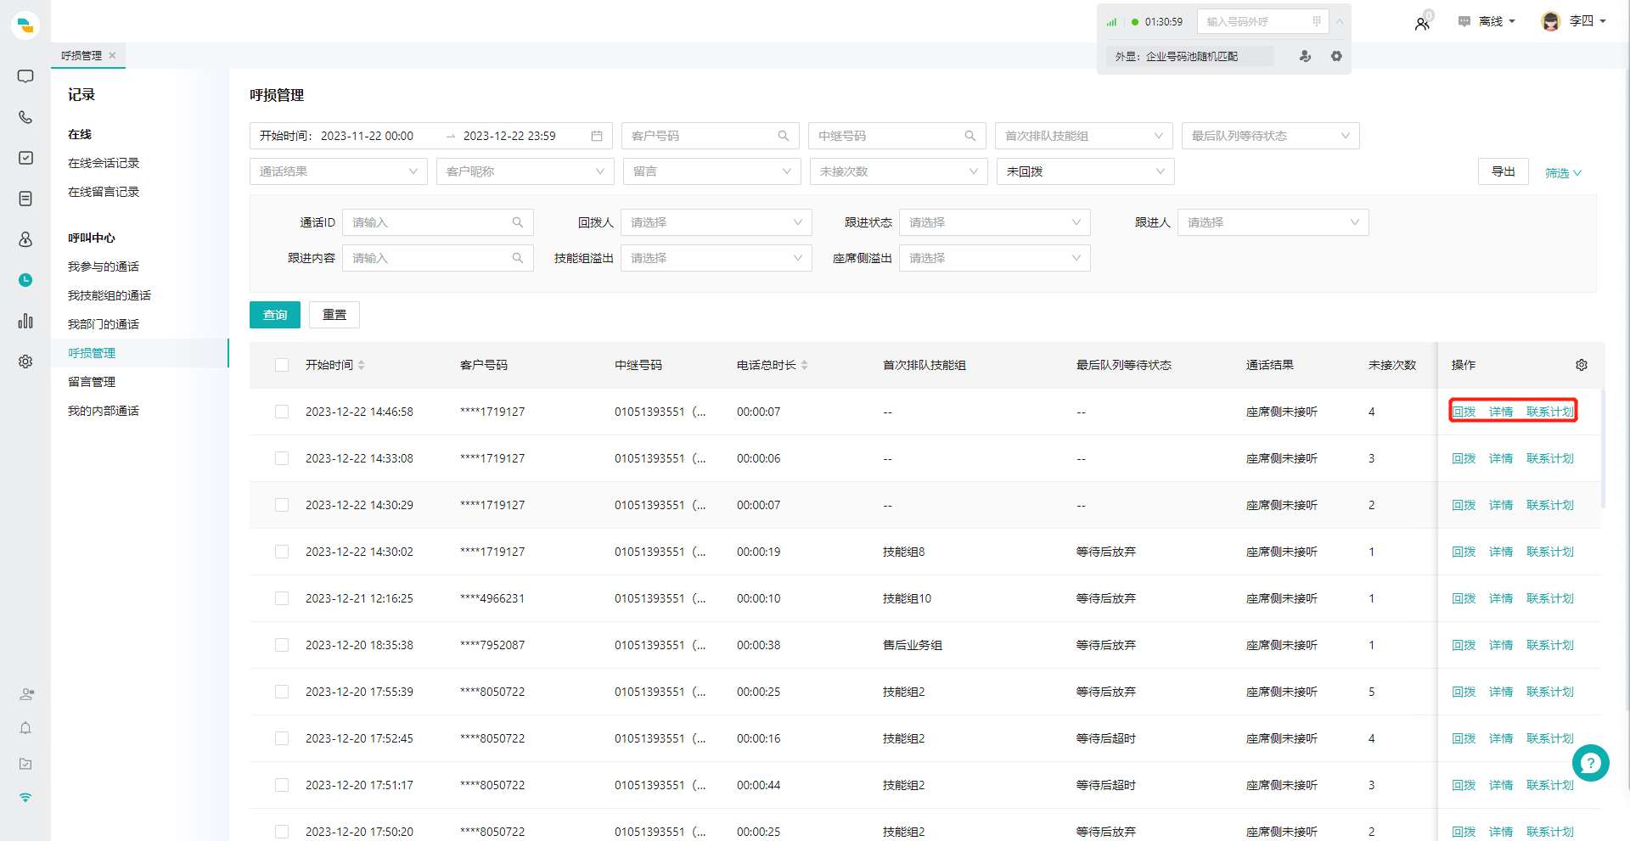Click the 重置 reset button
Screen dimensions: 1630x841
[x=334, y=315]
